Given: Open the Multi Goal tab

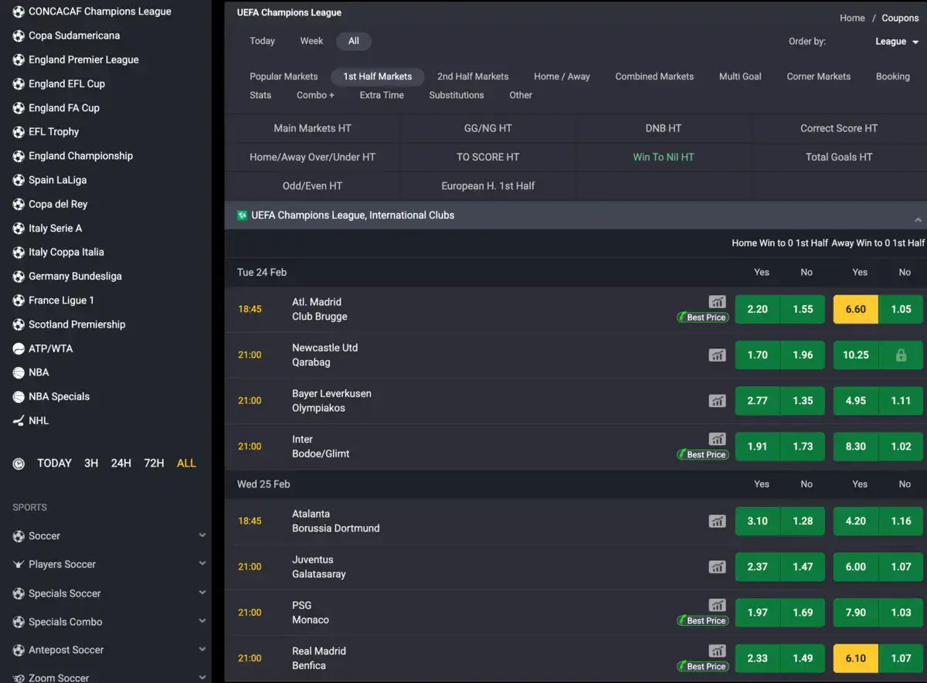Looking at the screenshot, I should (x=740, y=76).
